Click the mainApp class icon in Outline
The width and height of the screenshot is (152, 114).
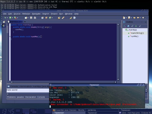click(126, 30)
